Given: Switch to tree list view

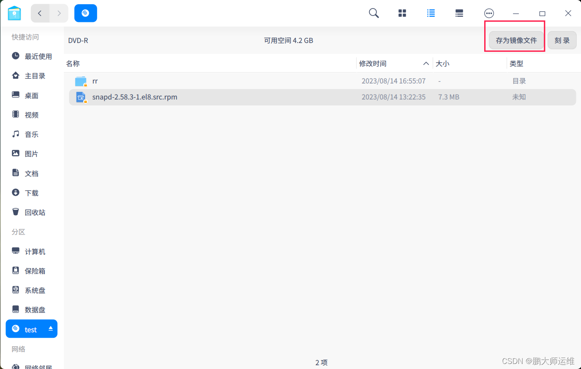Looking at the screenshot, I should pos(459,13).
